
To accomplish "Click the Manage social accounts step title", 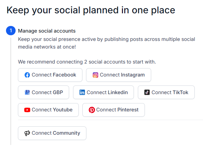I will coord(47,31).
